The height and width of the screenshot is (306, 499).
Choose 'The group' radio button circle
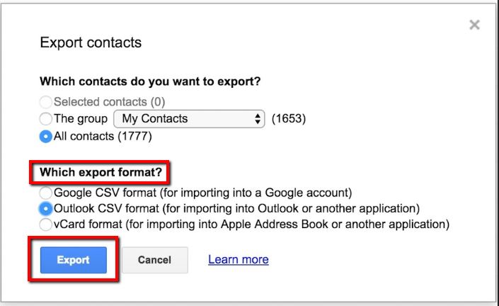(47, 119)
